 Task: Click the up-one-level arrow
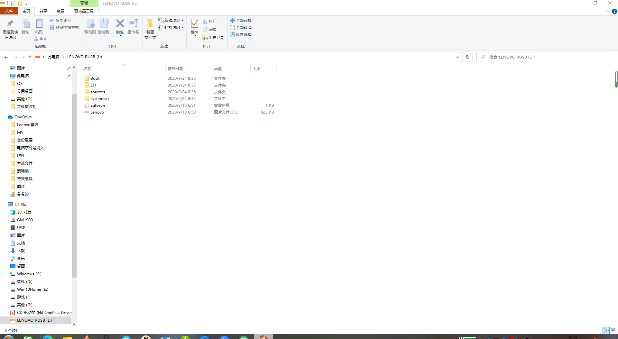(30, 57)
